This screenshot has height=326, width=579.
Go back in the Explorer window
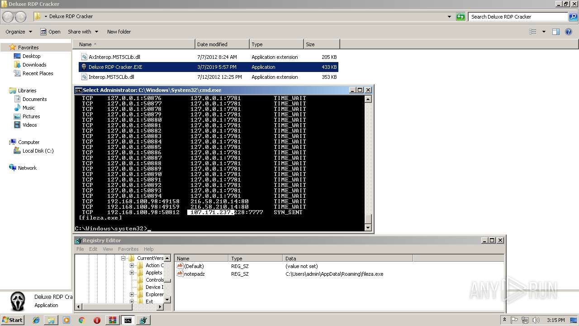click(x=8, y=17)
